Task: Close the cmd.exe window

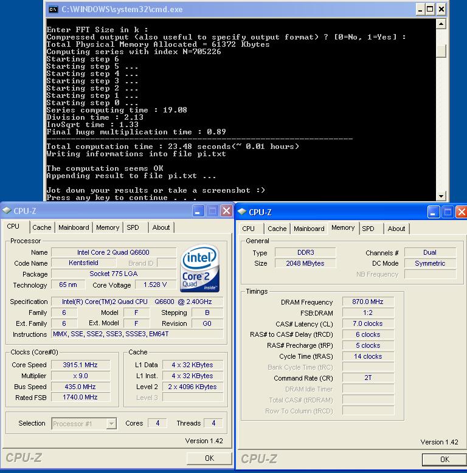Action: pos(441,9)
